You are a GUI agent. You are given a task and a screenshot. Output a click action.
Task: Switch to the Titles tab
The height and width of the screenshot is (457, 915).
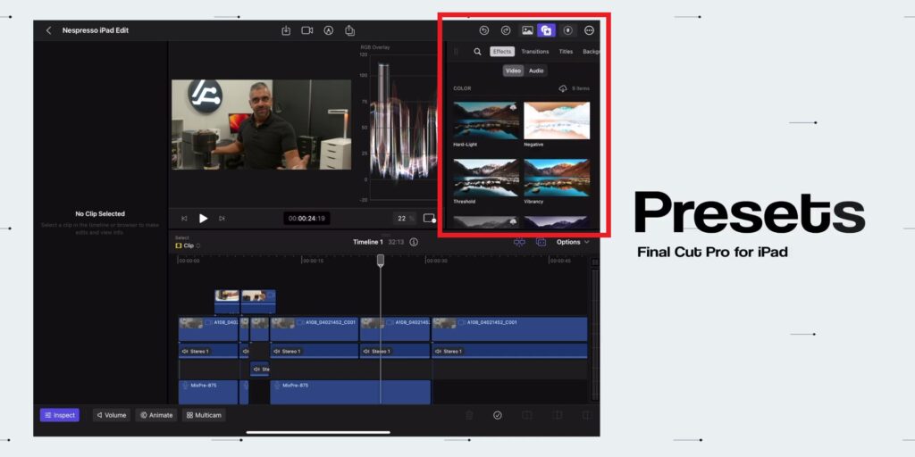click(566, 51)
